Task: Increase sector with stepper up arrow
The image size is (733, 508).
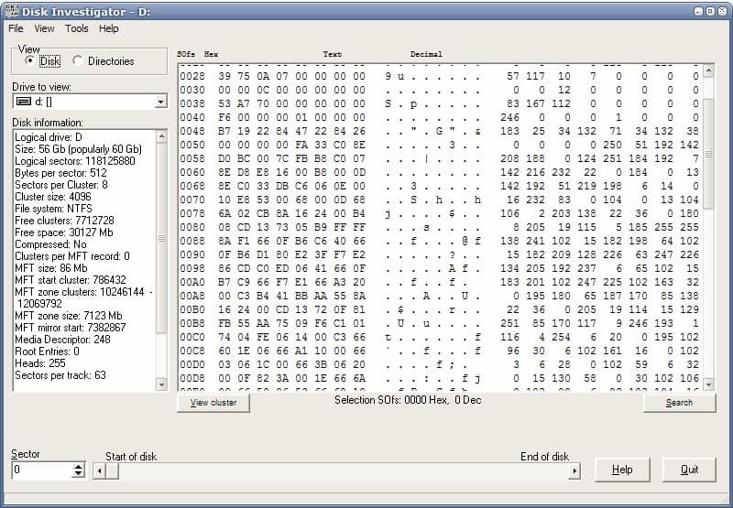Action: [x=79, y=466]
